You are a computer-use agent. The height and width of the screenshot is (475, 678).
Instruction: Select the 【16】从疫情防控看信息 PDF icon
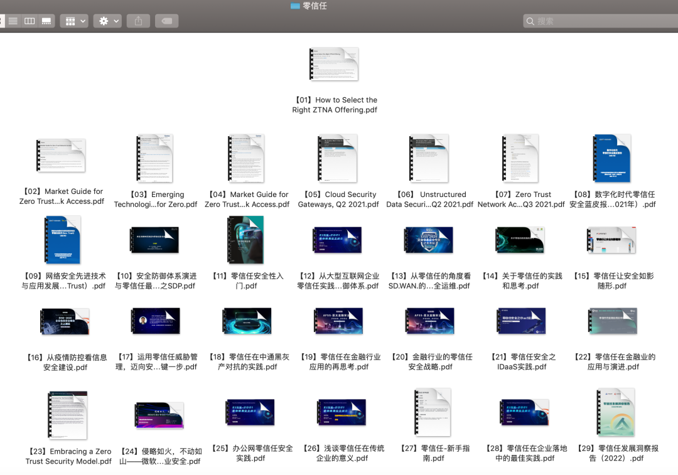pos(65,321)
